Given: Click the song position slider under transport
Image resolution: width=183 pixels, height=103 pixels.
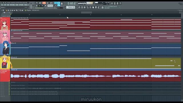Looking at the screenshot, I should pos(44,8).
